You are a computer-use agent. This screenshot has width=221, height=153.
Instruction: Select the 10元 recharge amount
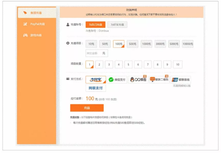(x=91, y=44)
